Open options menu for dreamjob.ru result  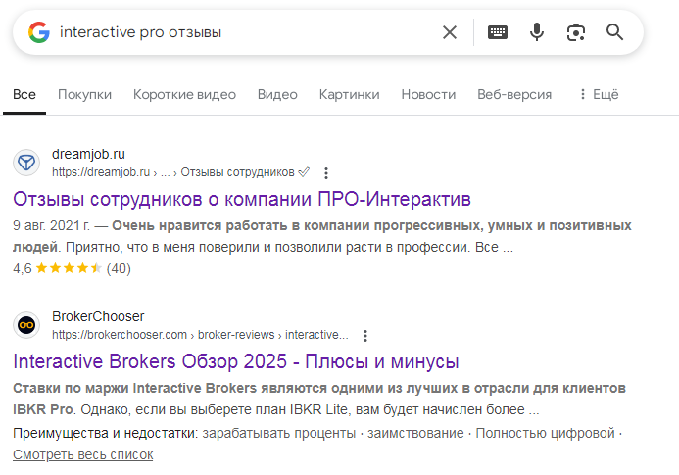click(326, 173)
